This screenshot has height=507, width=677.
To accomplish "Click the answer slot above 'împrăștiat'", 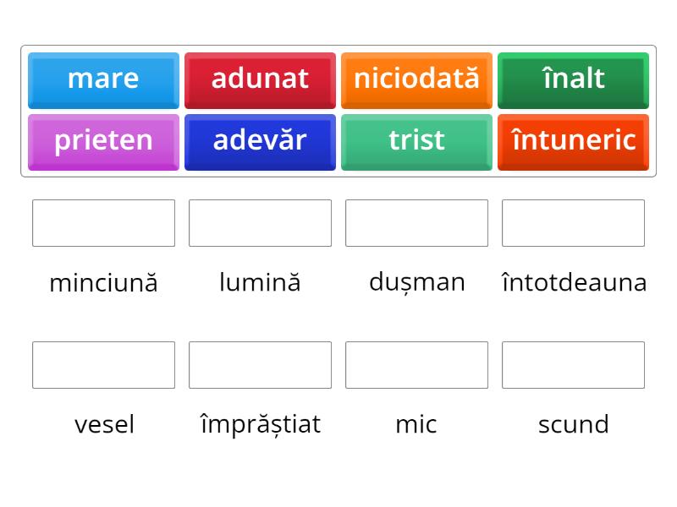I will coord(260,365).
